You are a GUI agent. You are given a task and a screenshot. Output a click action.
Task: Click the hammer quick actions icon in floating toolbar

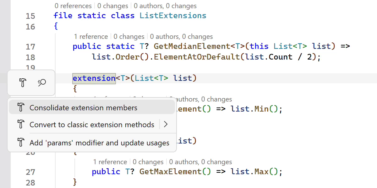tap(23, 83)
